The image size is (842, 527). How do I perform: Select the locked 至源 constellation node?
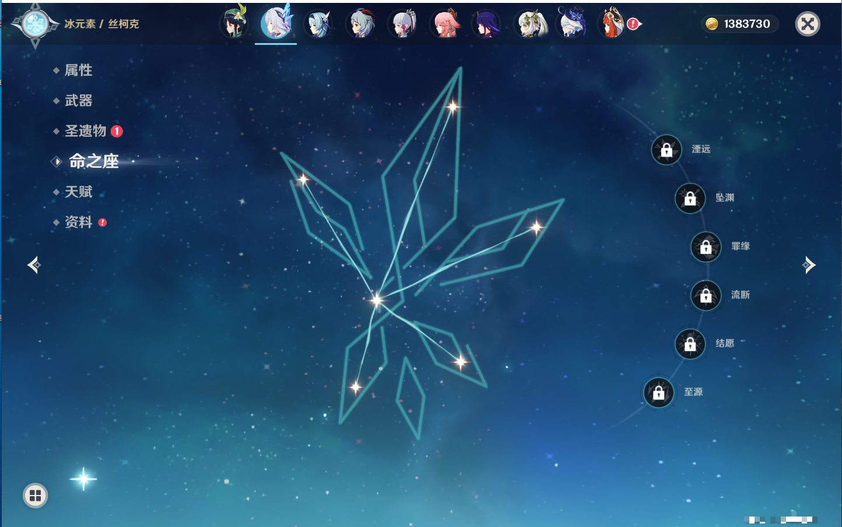tap(658, 392)
